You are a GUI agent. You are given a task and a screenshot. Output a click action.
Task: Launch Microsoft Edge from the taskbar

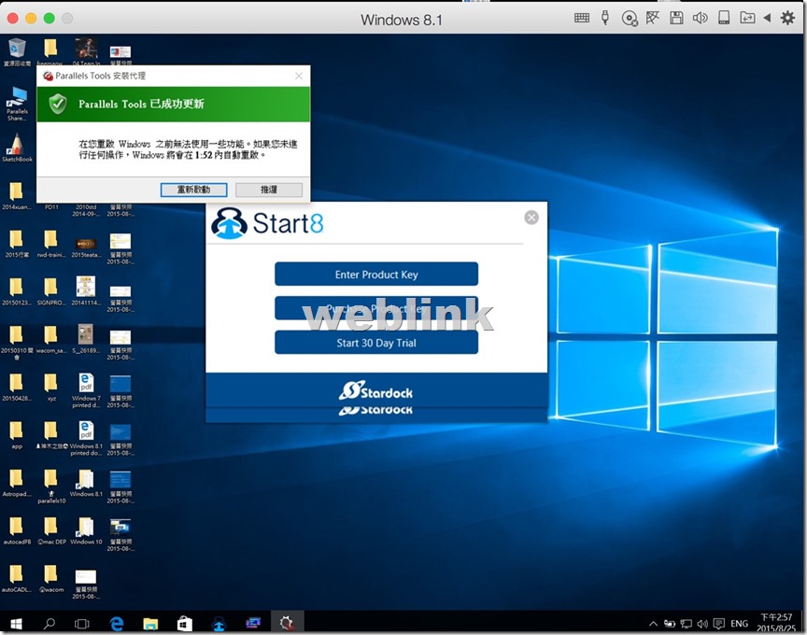coord(117,623)
